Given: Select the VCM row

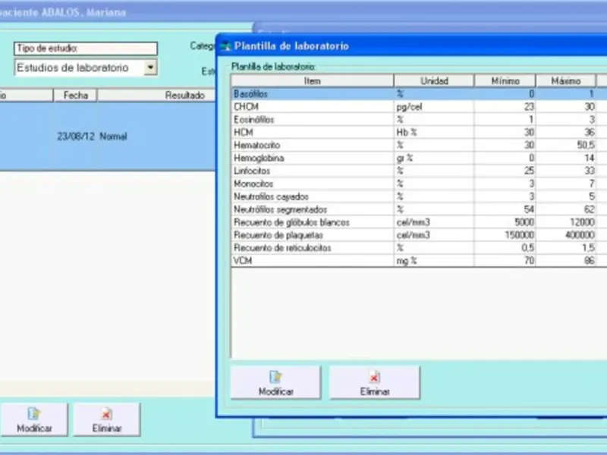Looking at the screenshot, I should pyautogui.click(x=419, y=260).
